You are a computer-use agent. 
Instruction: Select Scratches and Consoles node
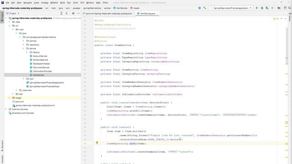pos(23,113)
